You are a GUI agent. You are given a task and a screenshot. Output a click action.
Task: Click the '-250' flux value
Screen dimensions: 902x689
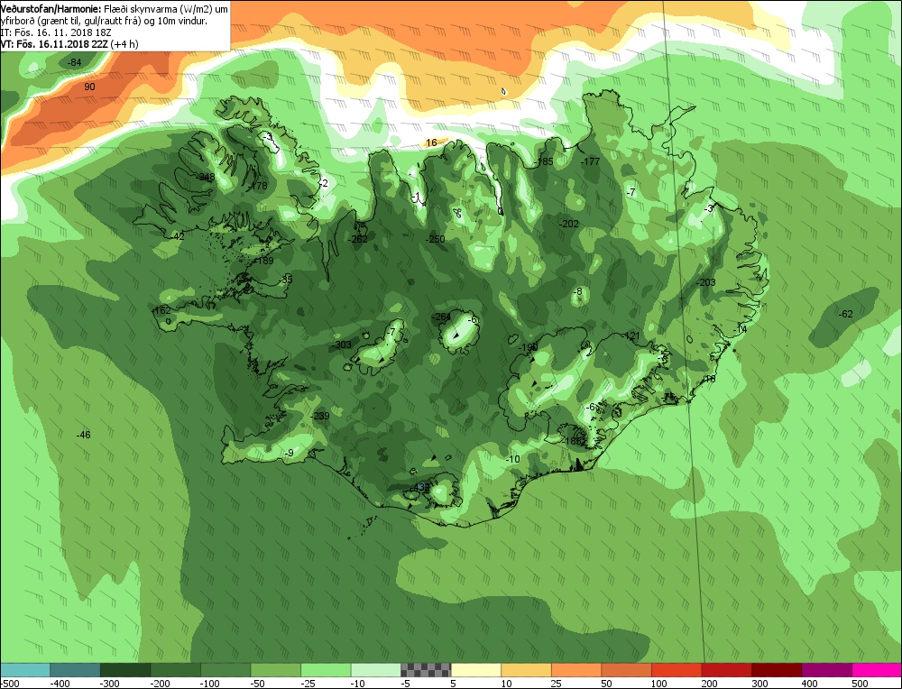click(x=436, y=239)
